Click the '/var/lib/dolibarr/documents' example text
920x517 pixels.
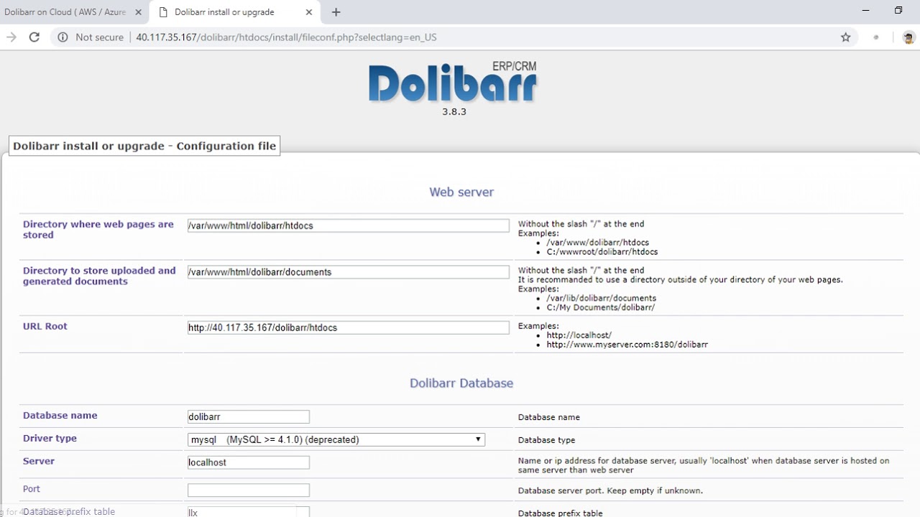pyautogui.click(x=601, y=298)
